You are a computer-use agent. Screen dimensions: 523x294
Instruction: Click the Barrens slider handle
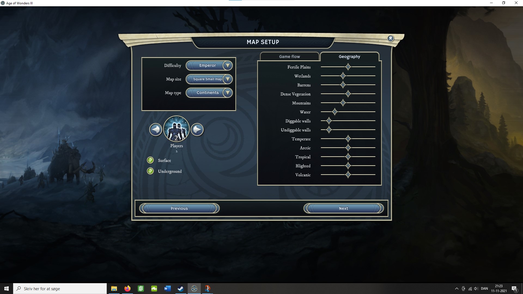coord(343,85)
